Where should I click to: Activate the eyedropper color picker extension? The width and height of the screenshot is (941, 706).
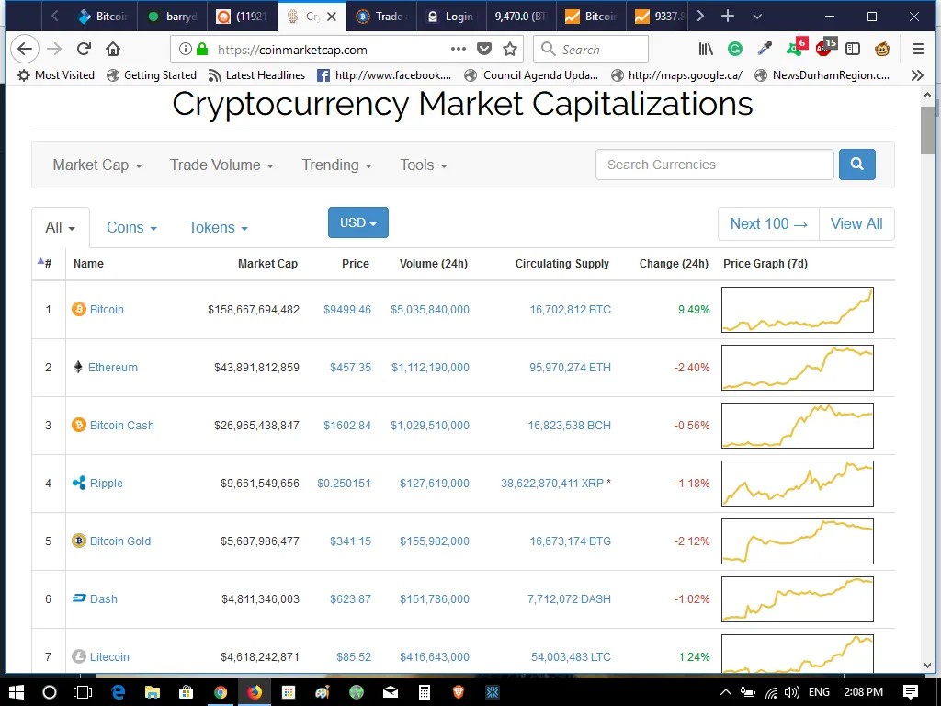point(765,50)
